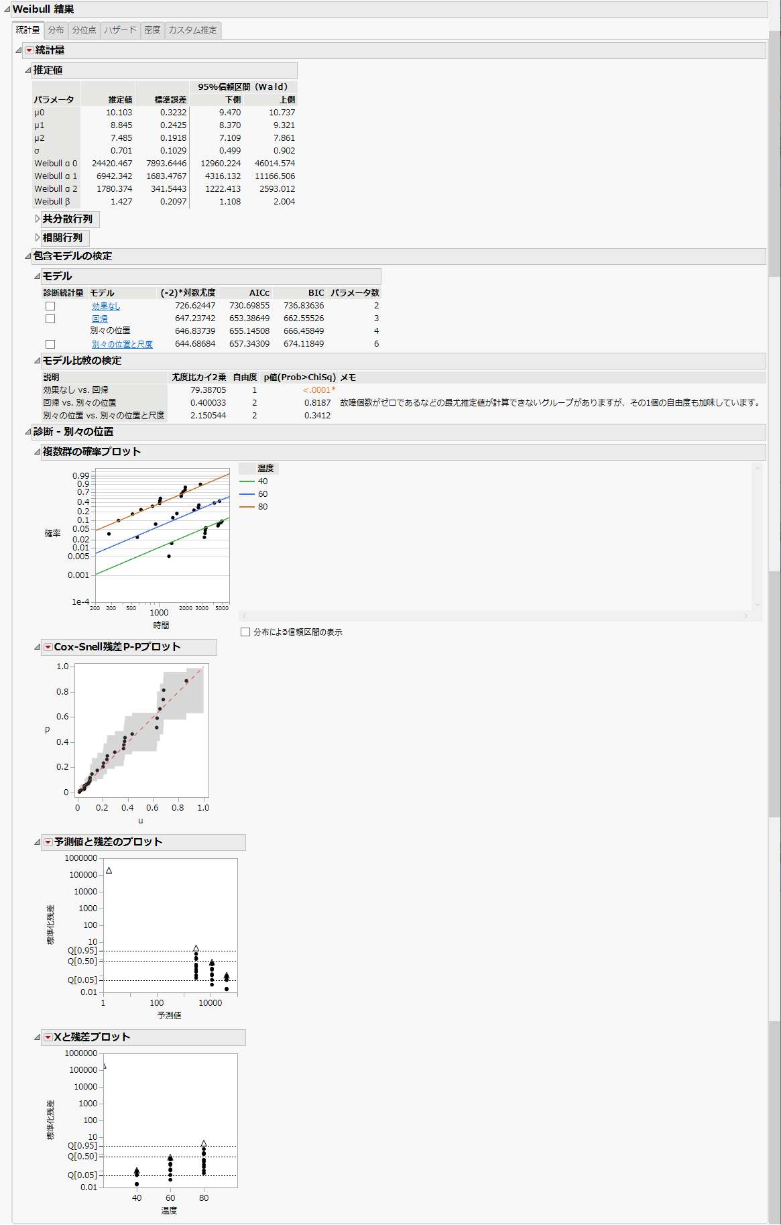
Task: Click the 尤度比カイ2乗 column header
Action: [199, 377]
